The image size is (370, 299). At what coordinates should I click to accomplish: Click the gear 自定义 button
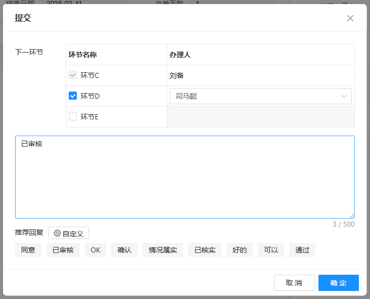(x=69, y=233)
